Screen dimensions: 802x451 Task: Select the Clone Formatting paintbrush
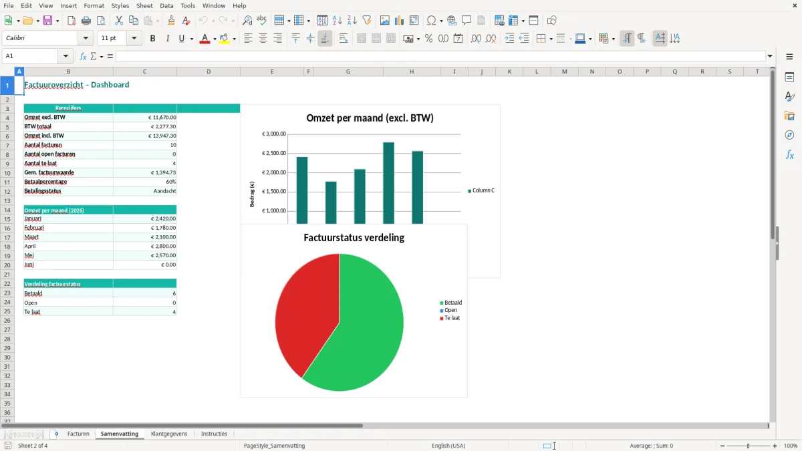(x=172, y=21)
